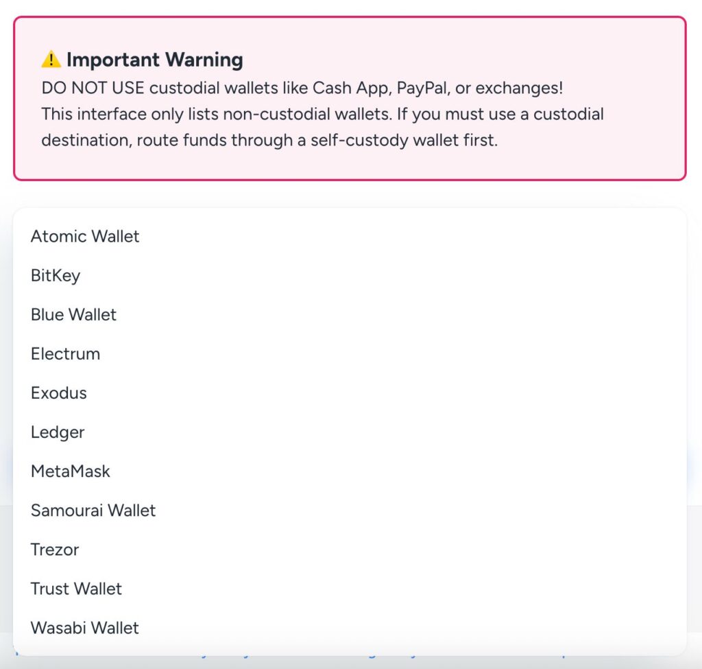
Task: Click the 'Cash App, PayPal' text in warning
Action: coord(380,89)
